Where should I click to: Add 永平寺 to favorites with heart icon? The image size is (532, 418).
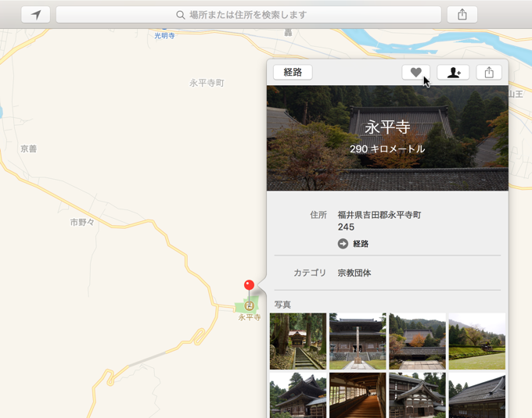click(415, 72)
